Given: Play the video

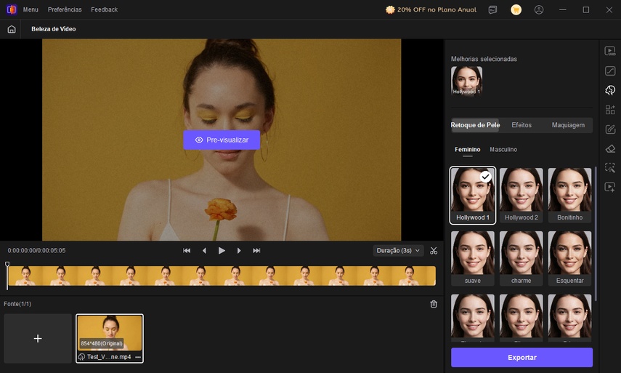Looking at the screenshot, I should pos(222,251).
